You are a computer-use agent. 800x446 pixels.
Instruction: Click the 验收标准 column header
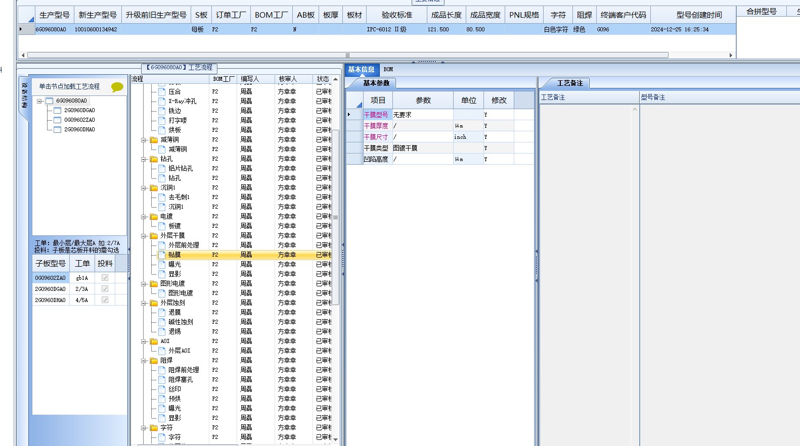[x=397, y=15]
